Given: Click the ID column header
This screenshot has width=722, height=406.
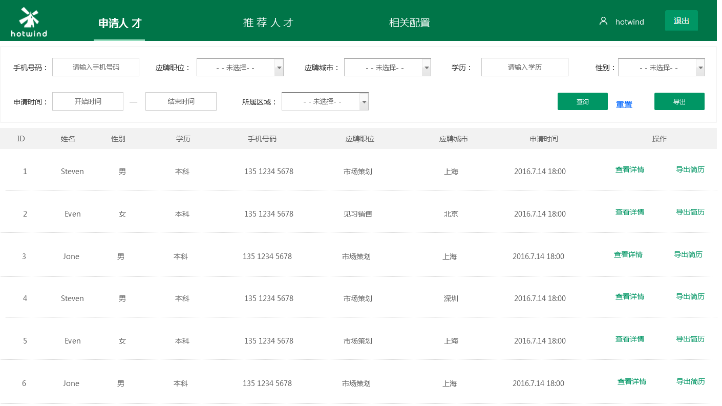Looking at the screenshot, I should coord(21,139).
